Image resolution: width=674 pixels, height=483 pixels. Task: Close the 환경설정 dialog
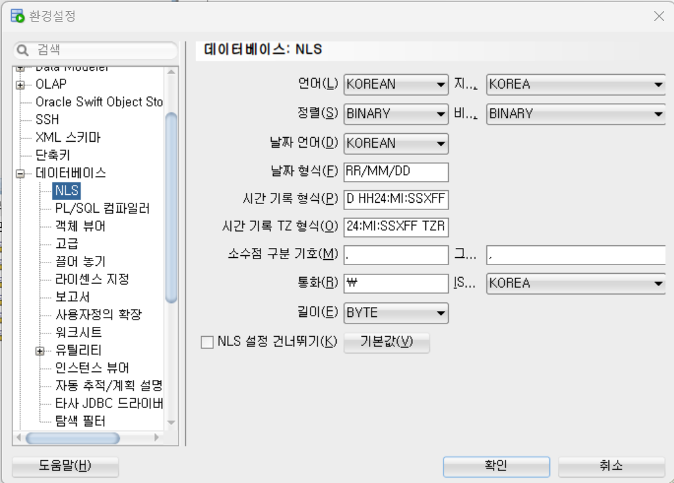pyautogui.click(x=658, y=16)
